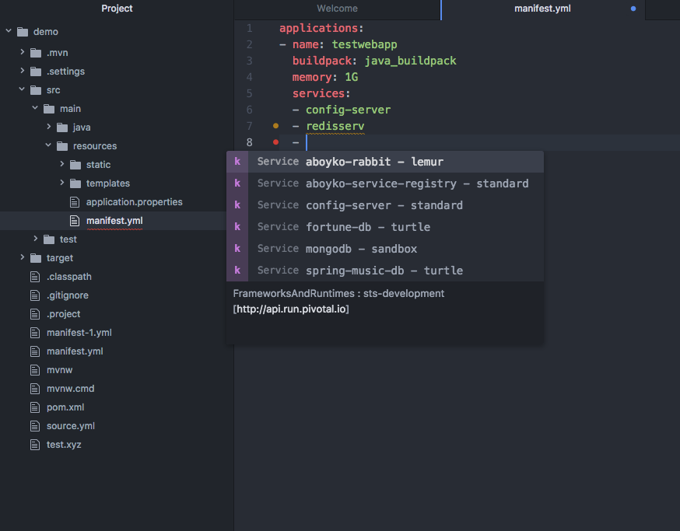Collapse the main folder chevron

pyautogui.click(x=35, y=108)
